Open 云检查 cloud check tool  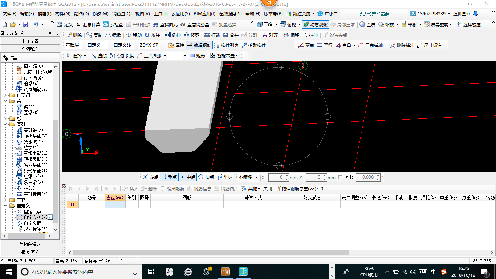pyautogui.click(x=113, y=24)
